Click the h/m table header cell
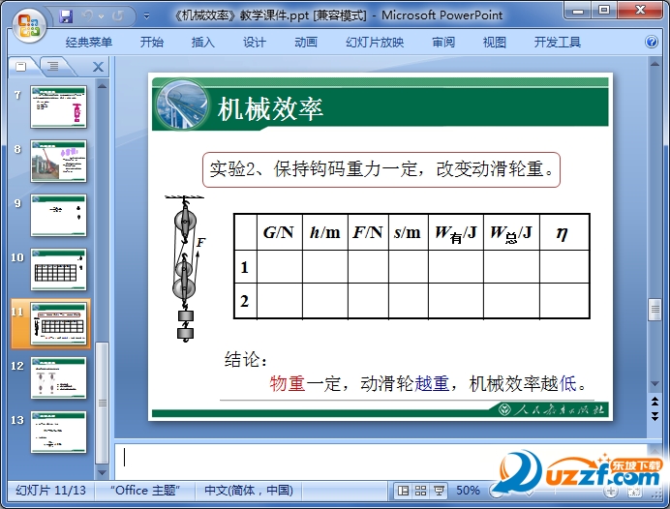 (325, 232)
